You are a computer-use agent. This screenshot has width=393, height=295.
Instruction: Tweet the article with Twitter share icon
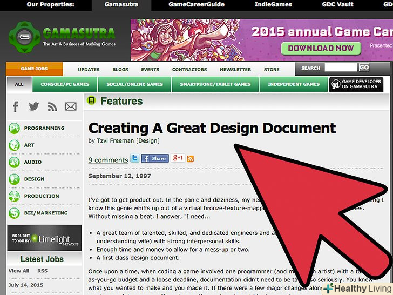(x=134, y=158)
